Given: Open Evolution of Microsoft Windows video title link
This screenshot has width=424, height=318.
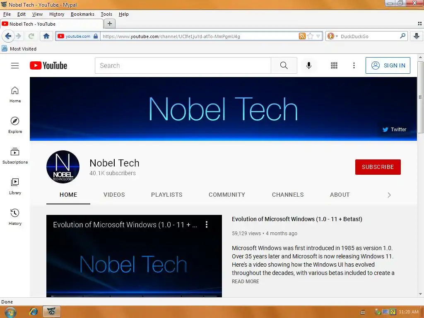Looking at the screenshot, I should 297,219.
